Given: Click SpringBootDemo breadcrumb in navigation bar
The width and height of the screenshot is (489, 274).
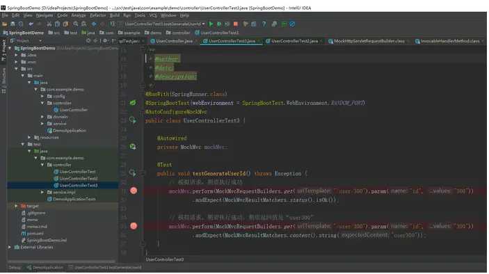Looking at the screenshot, I should [x=24, y=33].
